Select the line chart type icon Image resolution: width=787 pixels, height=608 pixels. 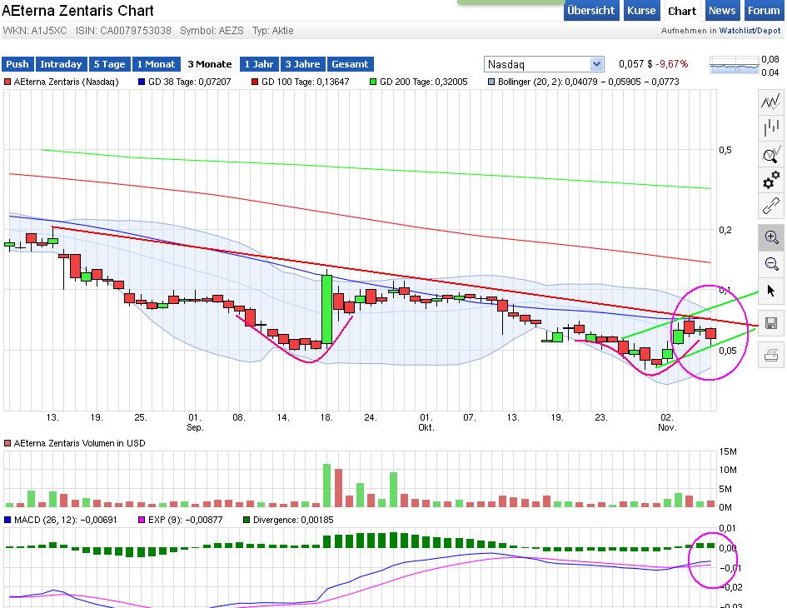pos(770,103)
